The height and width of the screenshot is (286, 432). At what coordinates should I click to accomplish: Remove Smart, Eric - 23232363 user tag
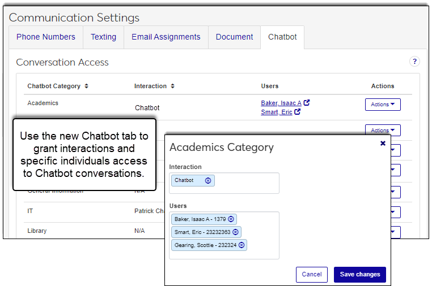[236, 232]
